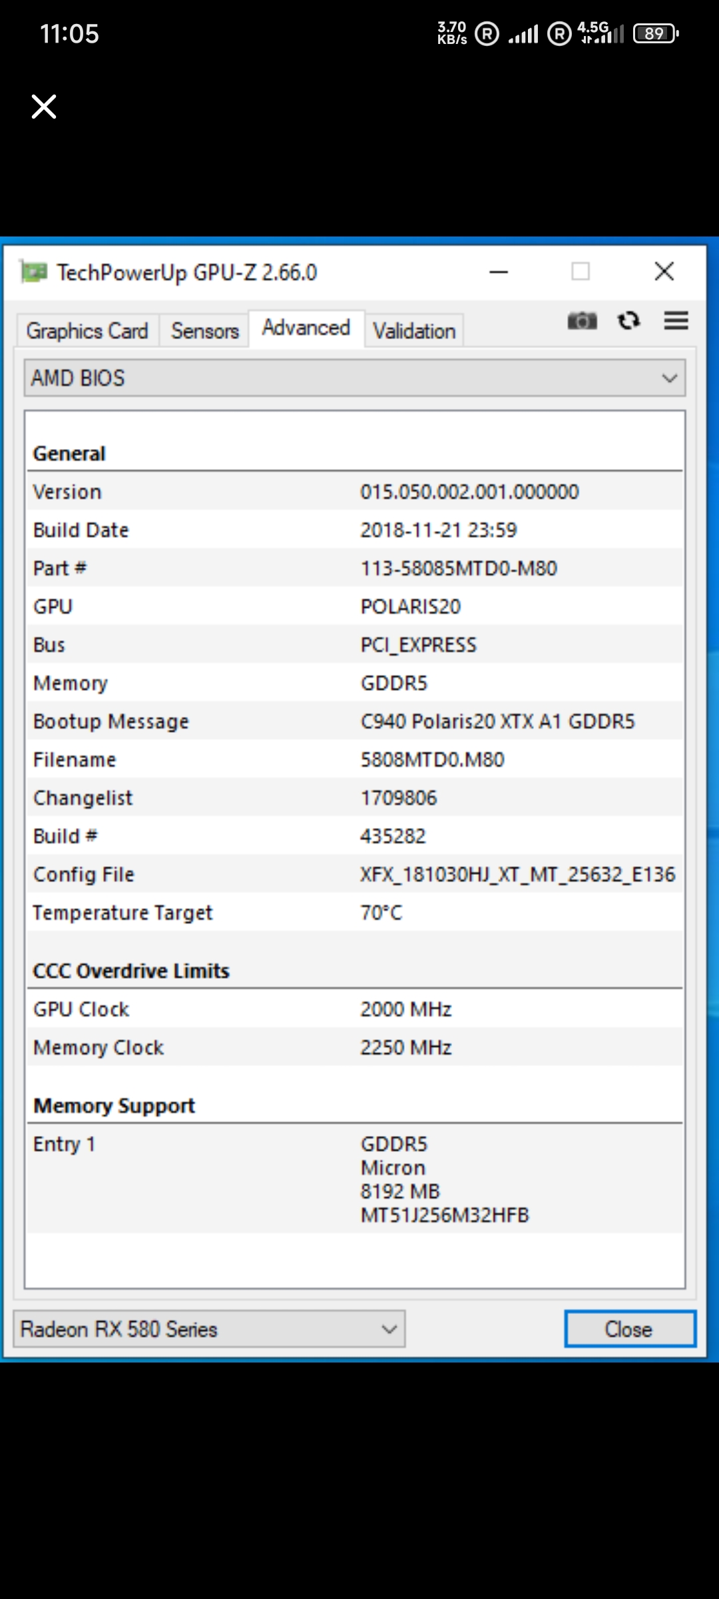Image resolution: width=719 pixels, height=1599 pixels.
Task: Click the Close button
Action: 630,1329
